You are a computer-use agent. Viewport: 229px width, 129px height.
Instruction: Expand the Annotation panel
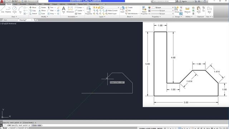[x=73, y=17]
